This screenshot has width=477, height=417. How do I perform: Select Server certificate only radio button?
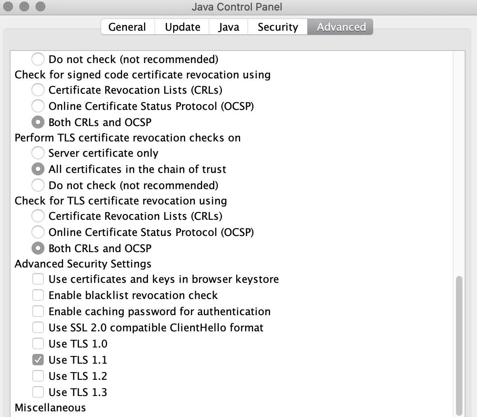[x=38, y=153]
